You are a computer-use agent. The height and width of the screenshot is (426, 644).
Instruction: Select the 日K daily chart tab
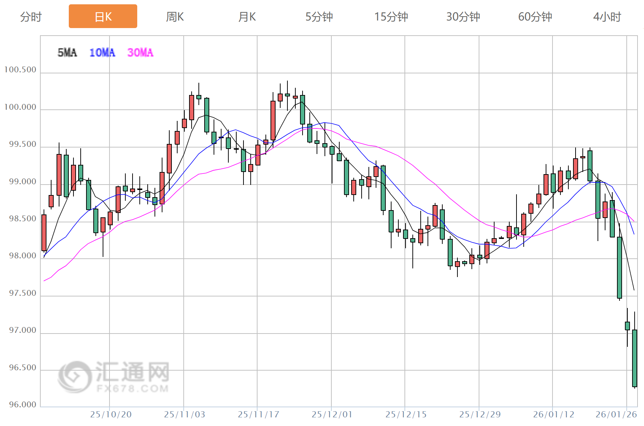tap(103, 17)
